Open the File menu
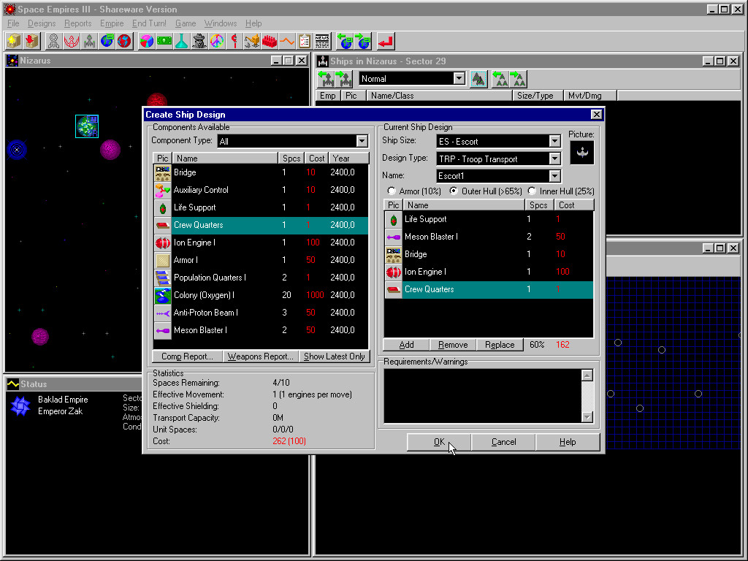 pos(13,23)
